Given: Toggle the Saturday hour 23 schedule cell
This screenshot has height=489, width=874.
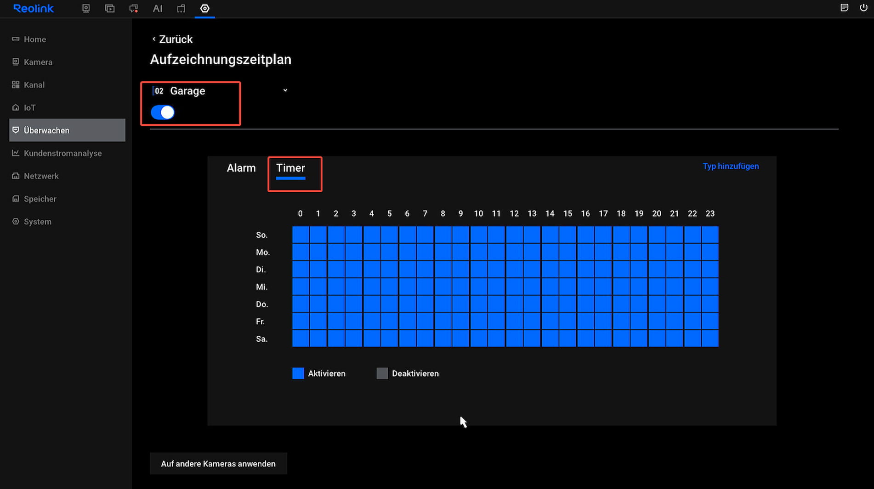Looking at the screenshot, I should pos(710,339).
